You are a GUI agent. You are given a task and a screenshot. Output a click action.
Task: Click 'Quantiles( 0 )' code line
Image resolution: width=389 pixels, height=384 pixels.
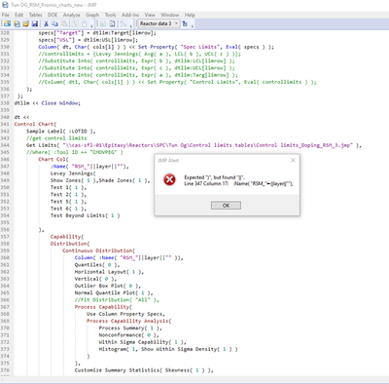coord(97,265)
